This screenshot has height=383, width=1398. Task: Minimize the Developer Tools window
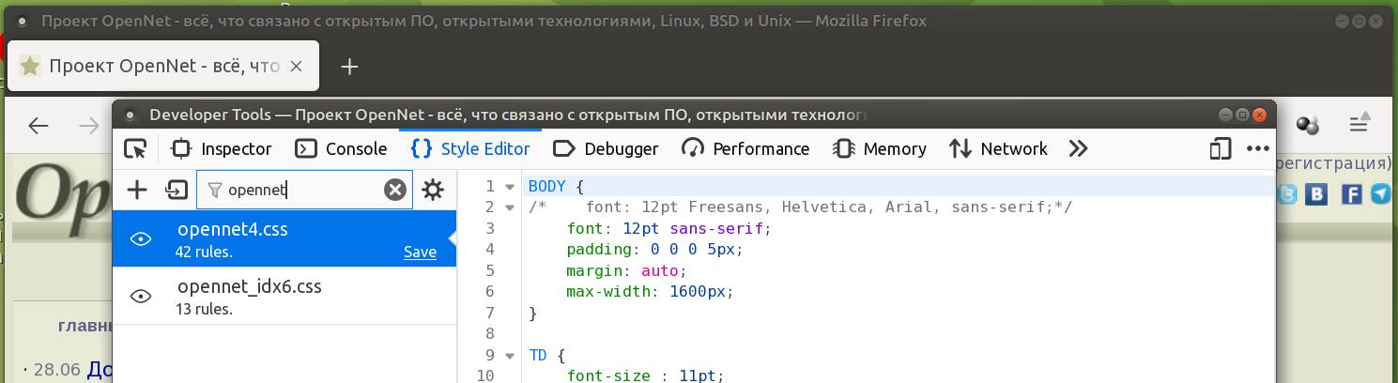[x=1224, y=114]
